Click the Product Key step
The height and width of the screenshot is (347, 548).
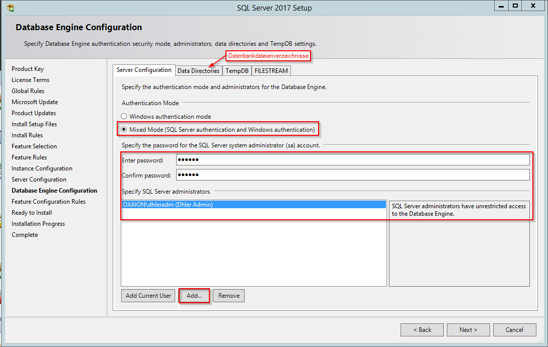point(28,69)
